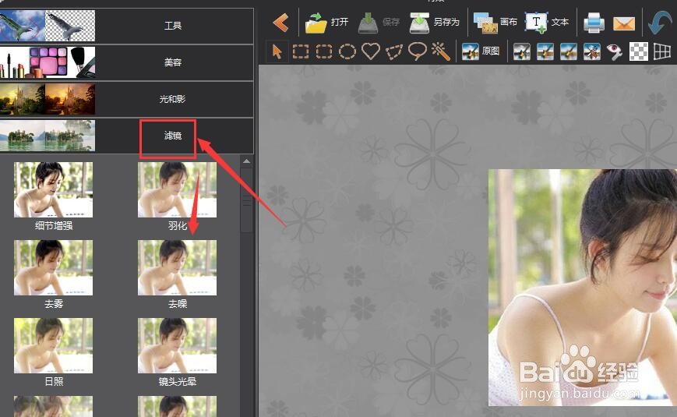
Task: Show the original with 原图 button
Action: pos(481,51)
